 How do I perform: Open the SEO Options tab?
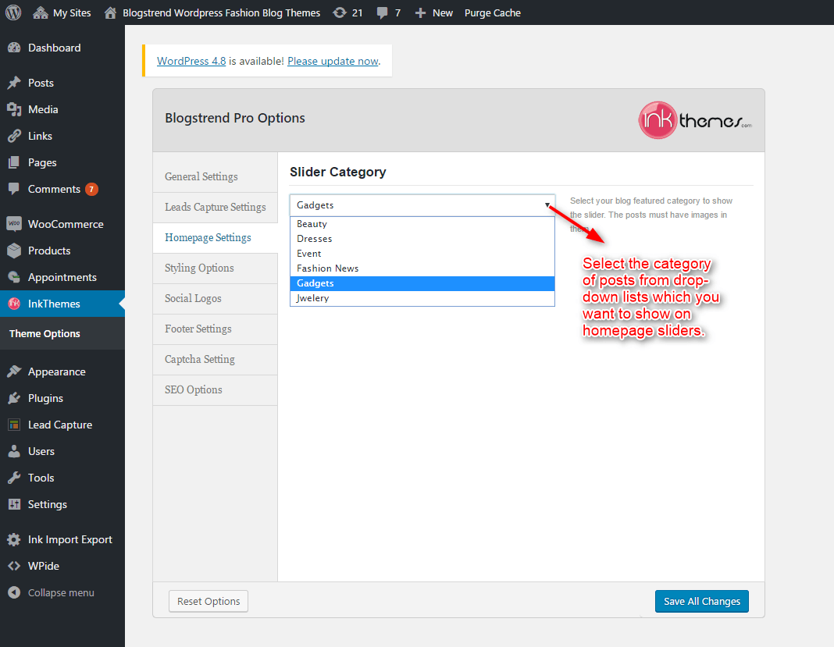pos(216,389)
